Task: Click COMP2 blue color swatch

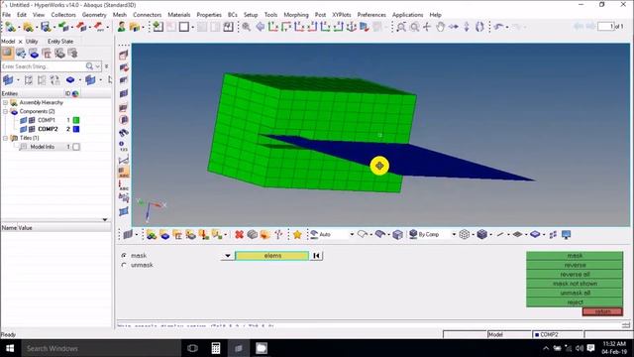Action: [76, 129]
